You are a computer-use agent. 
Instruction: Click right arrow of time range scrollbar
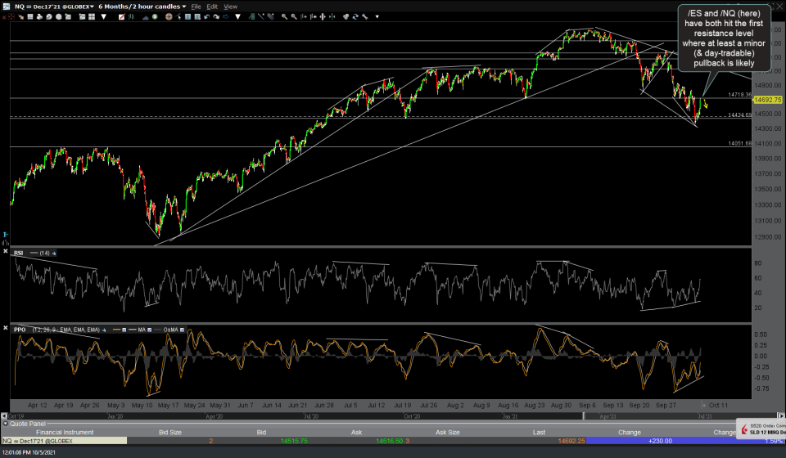point(780,416)
